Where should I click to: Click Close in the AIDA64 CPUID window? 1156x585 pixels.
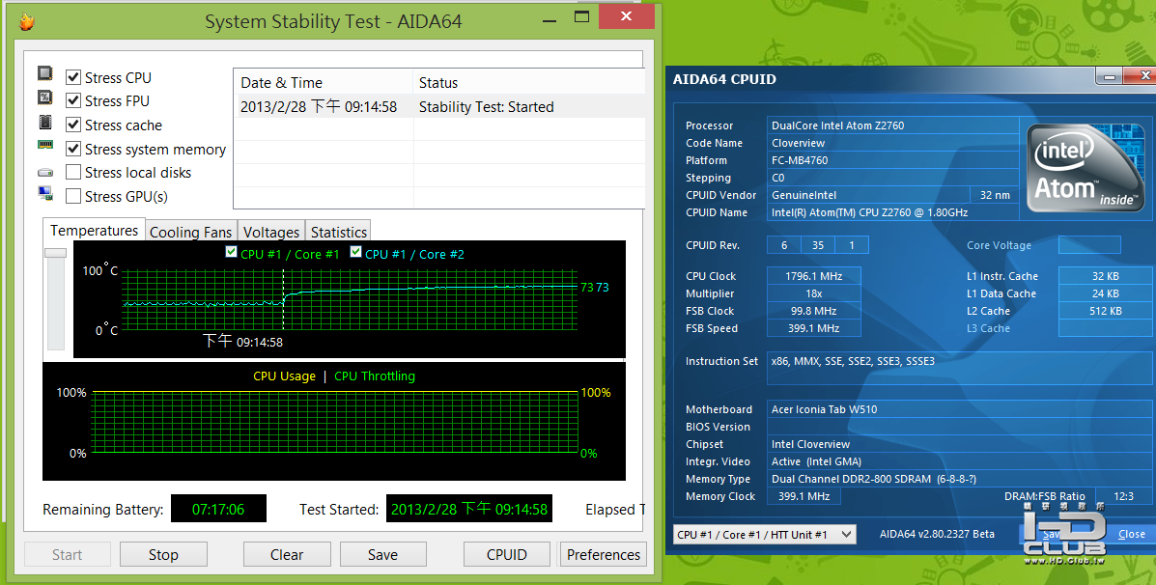coord(1131,534)
